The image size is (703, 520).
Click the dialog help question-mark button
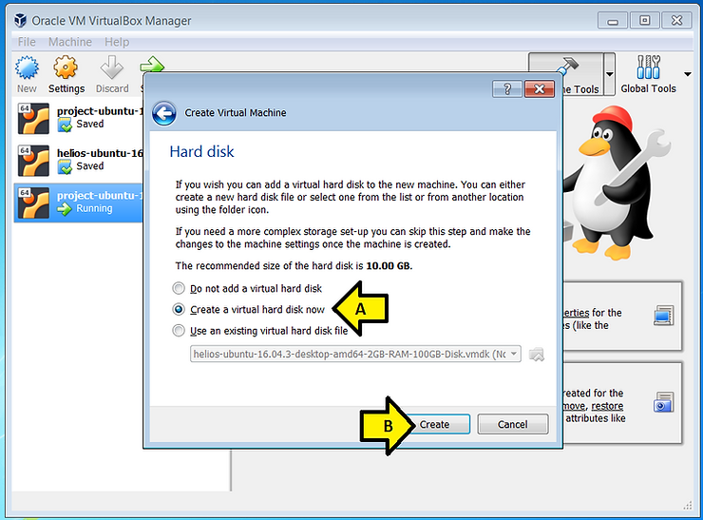click(507, 88)
